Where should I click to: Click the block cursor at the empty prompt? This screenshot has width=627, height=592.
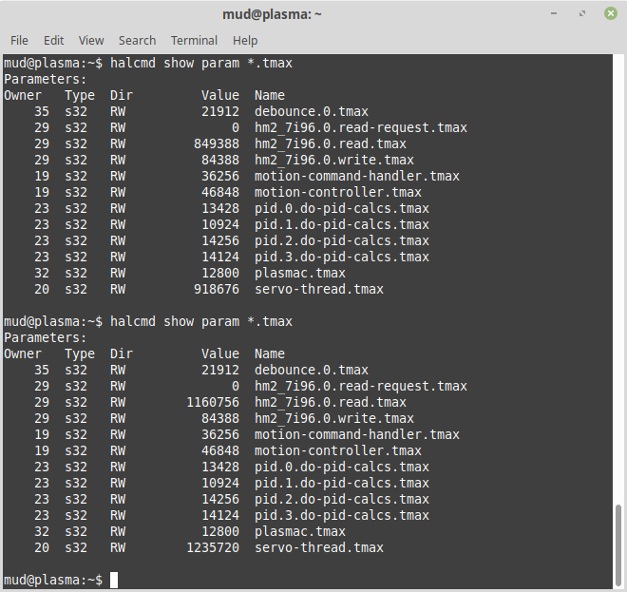click(x=114, y=580)
